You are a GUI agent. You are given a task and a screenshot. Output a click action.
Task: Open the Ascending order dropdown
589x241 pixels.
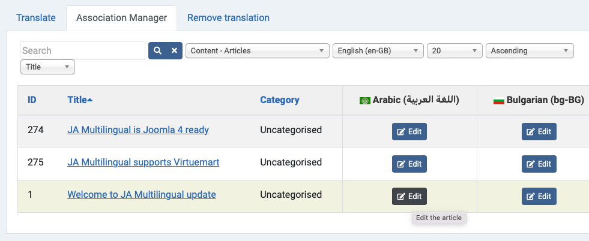point(530,50)
